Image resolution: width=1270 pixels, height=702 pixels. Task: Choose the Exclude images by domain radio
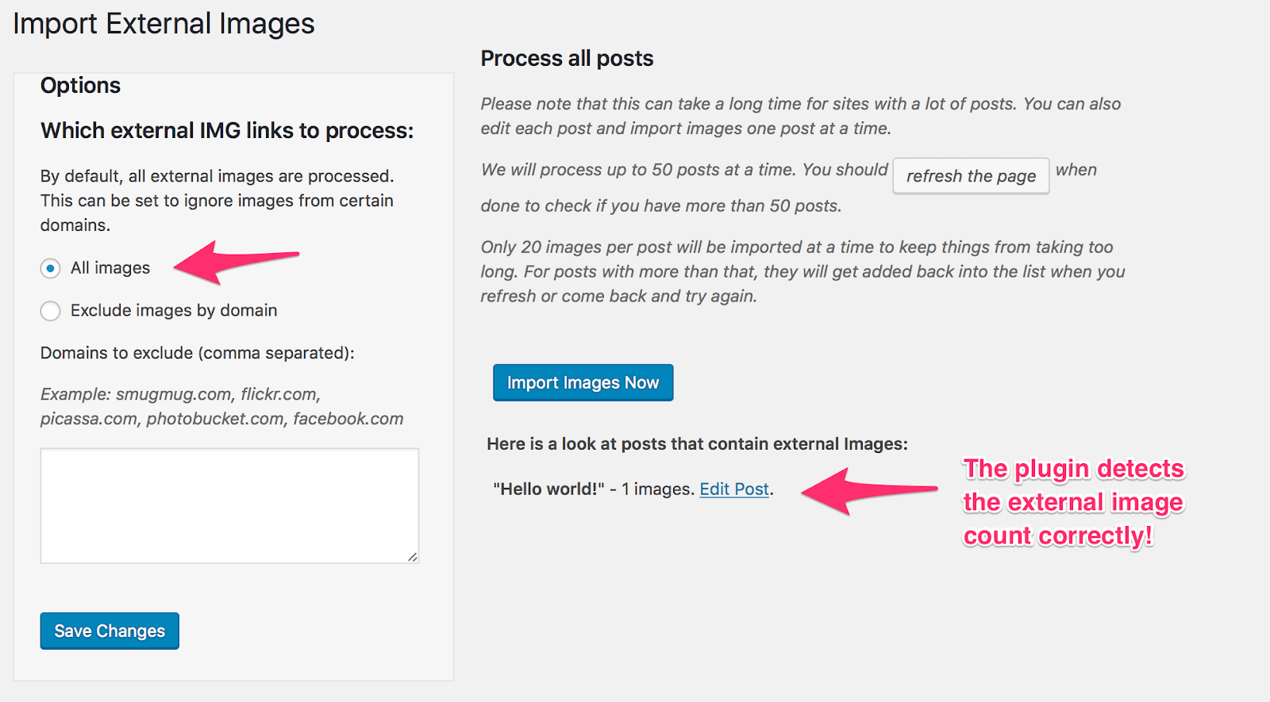(51, 311)
